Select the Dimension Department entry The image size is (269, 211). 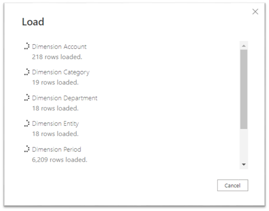coord(65,98)
